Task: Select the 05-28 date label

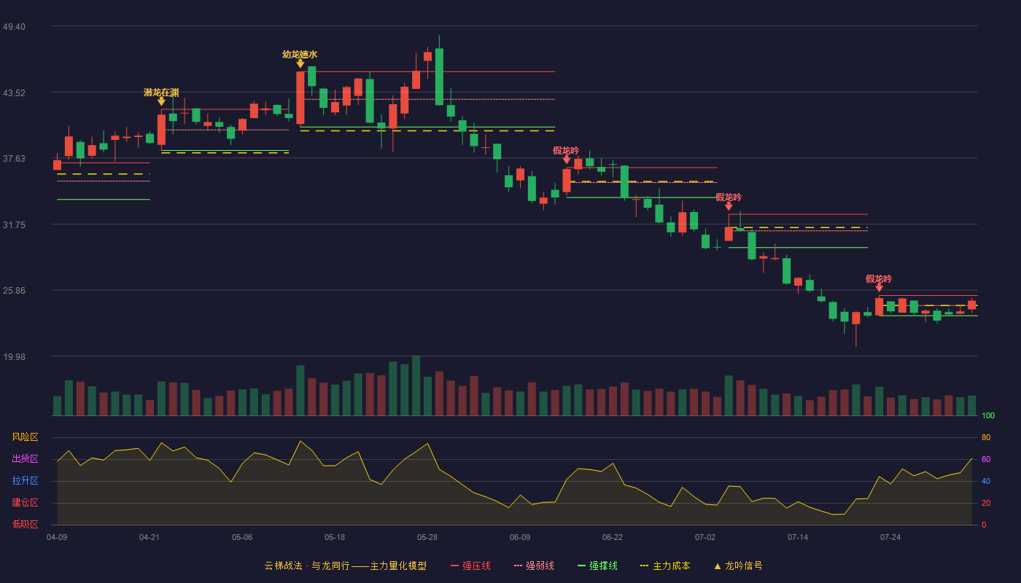Action: (x=427, y=538)
